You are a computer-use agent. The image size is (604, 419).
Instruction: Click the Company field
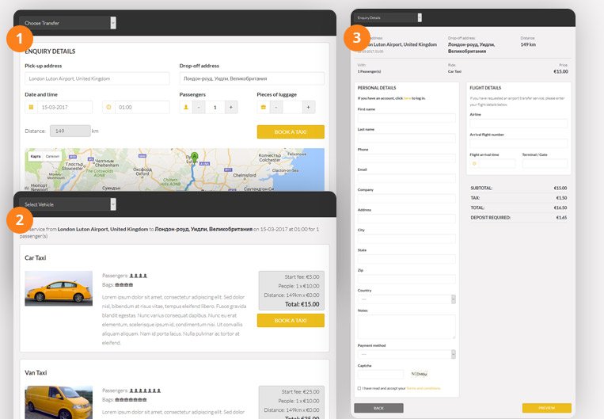point(407,199)
